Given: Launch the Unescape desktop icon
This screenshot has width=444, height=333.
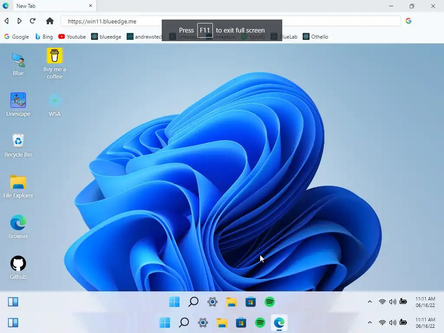Looking at the screenshot, I should pos(18,104).
